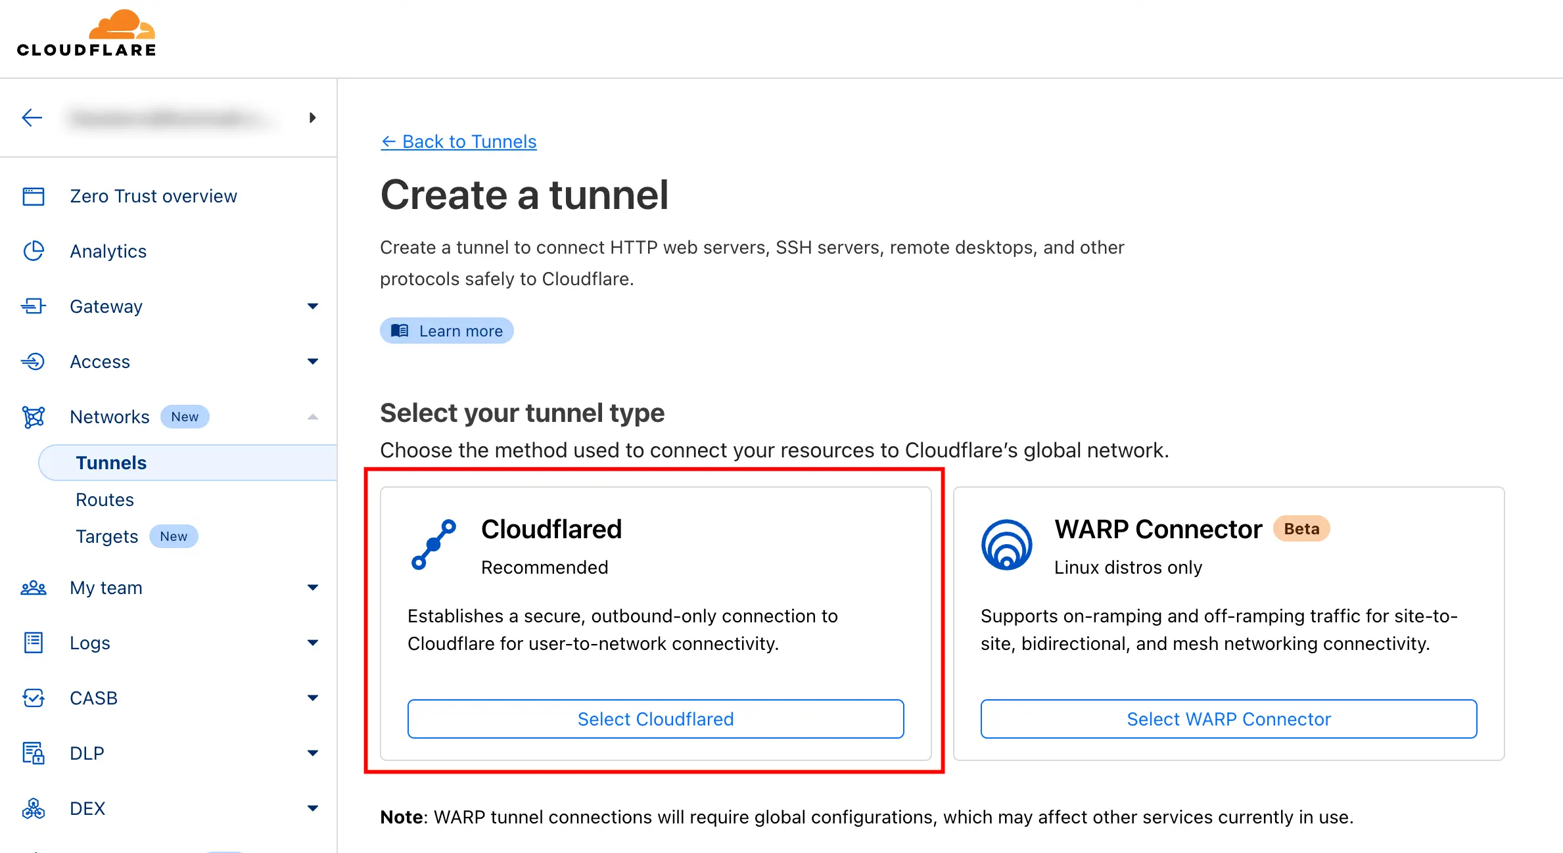Click the Networks mesh icon
The height and width of the screenshot is (853, 1563).
(x=34, y=417)
